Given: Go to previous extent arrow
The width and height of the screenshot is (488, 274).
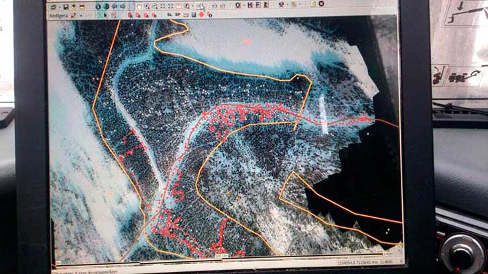Looking at the screenshot, I should (114, 6).
